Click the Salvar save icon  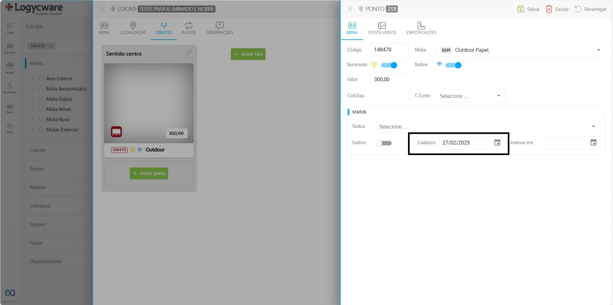521,9
